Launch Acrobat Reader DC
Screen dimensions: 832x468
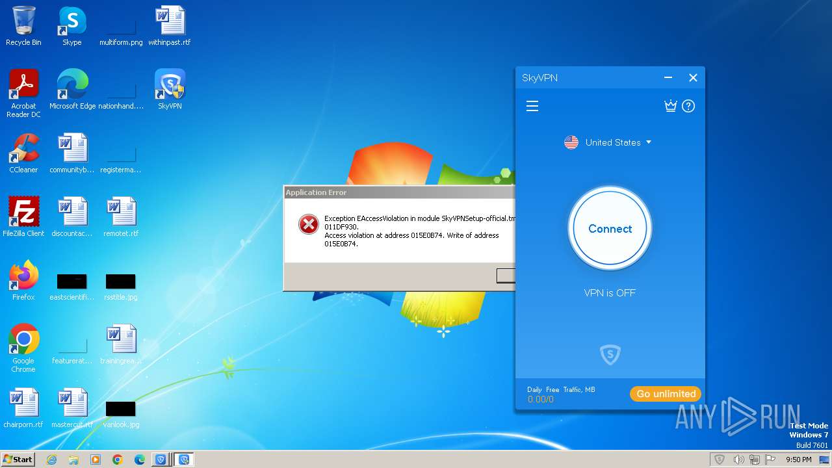click(23, 94)
